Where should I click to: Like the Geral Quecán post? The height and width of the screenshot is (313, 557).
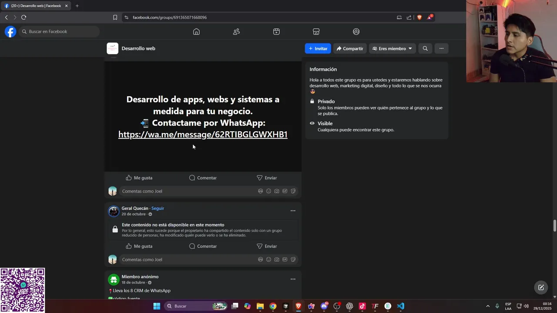pyautogui.click(x=139, y=246)
